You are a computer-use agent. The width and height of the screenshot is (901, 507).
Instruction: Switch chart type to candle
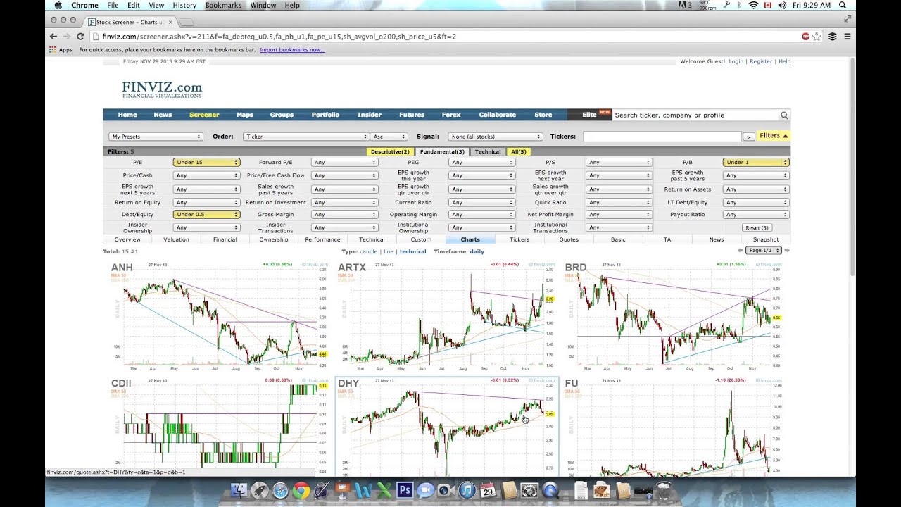click(369, 251)
